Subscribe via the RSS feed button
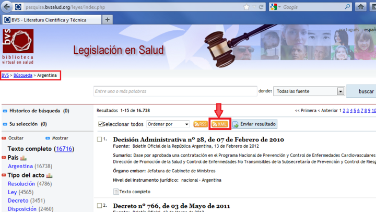This screenshot has width=376, height=212. (201, 124)
